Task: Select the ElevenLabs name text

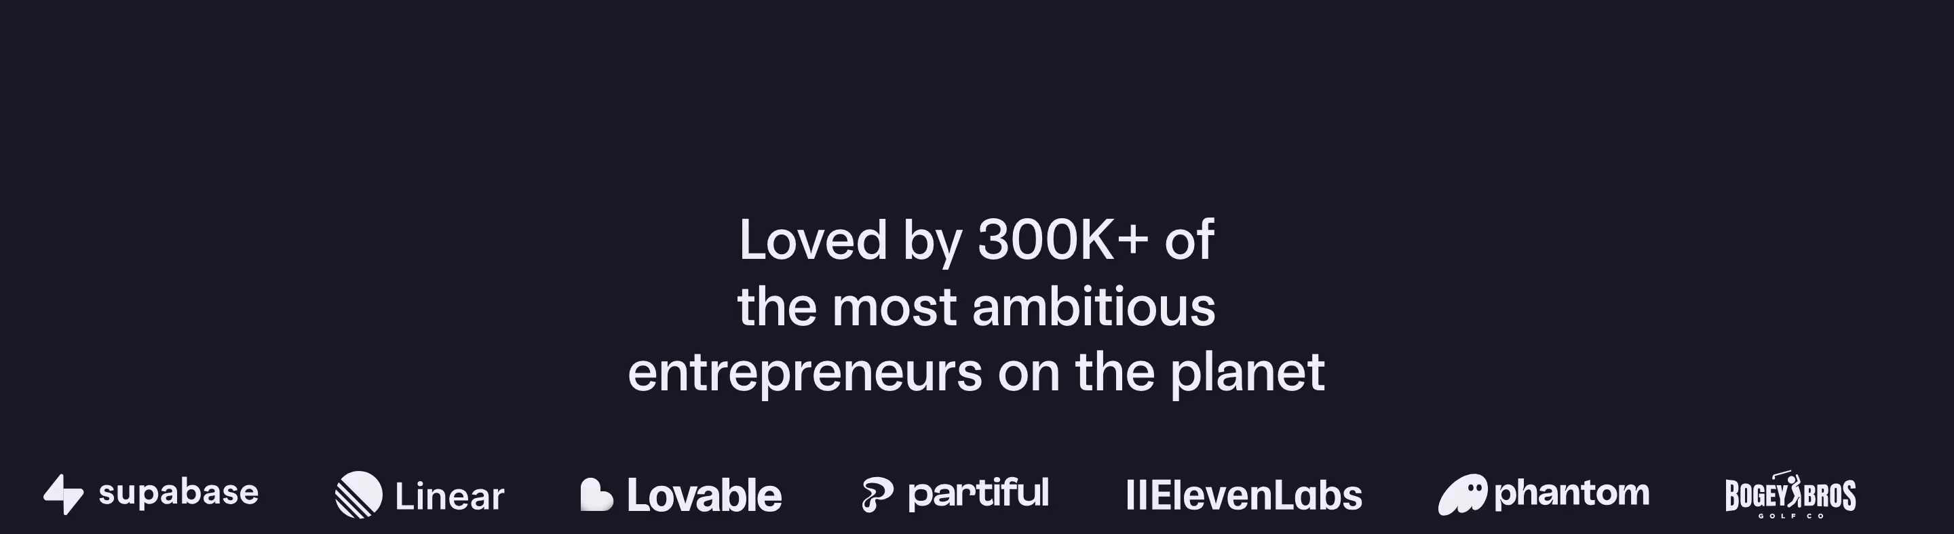Action: click(1256, 495)
